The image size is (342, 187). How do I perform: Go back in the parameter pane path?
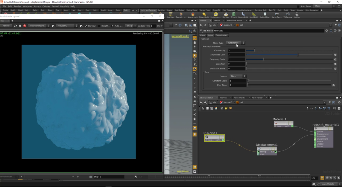[201, 25]
